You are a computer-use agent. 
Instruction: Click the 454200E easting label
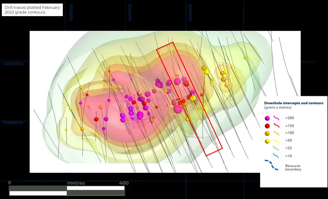pos(190,13)
